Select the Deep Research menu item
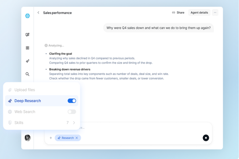 tap(28, 101)
